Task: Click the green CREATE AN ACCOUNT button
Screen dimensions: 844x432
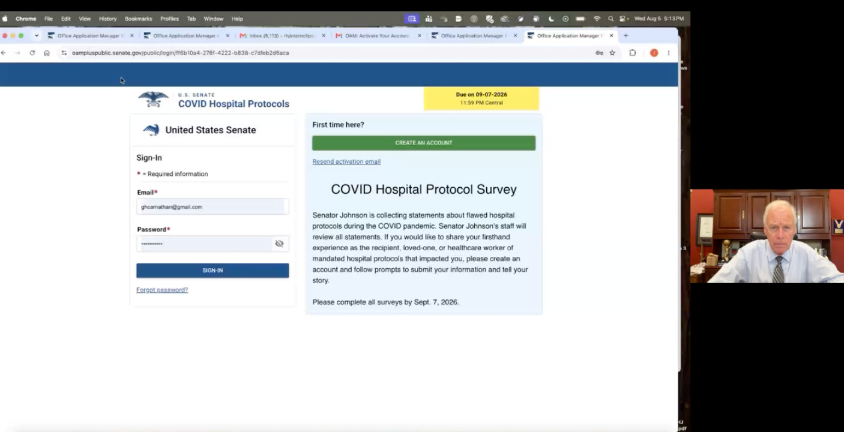Action: (x=424, y=143)
